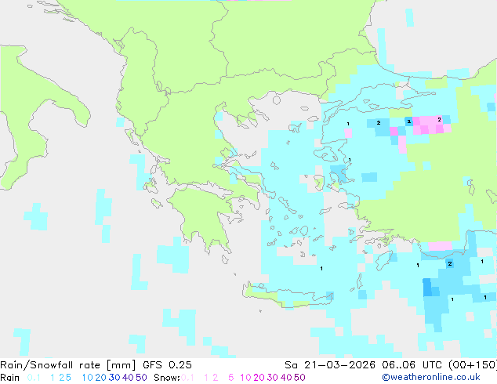
Task: Click the "Sa 21-03-2026" date text
Action: [330, 365]
